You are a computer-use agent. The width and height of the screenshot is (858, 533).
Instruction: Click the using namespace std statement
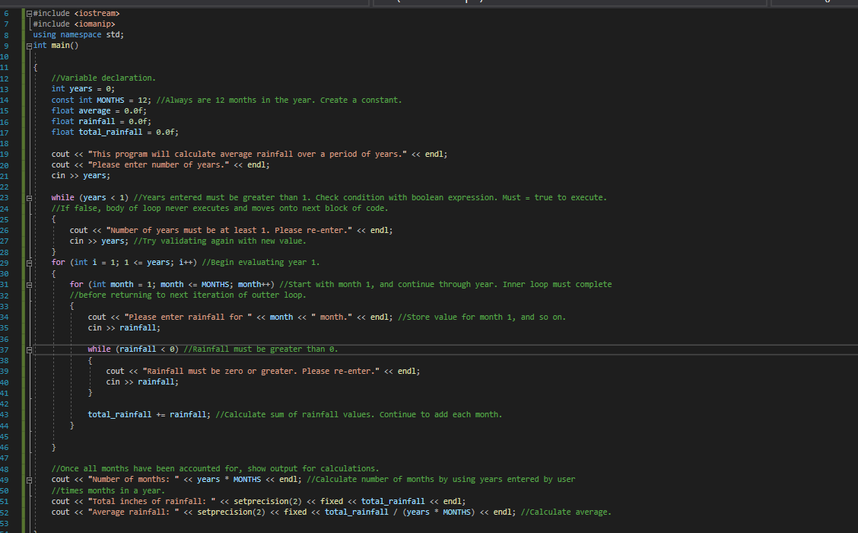[80, 34]
